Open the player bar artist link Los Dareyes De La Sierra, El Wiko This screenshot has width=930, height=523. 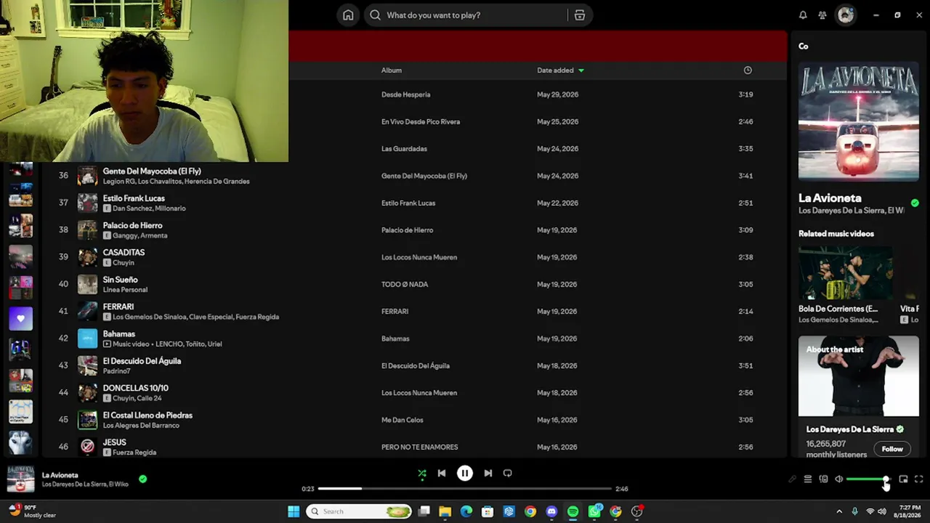(x=85, y=485)
